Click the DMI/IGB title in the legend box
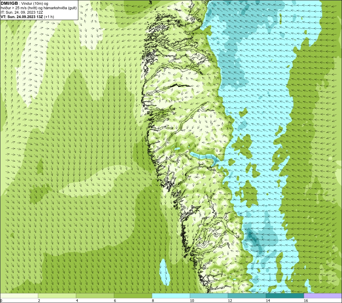 click(x=10, y=3)
